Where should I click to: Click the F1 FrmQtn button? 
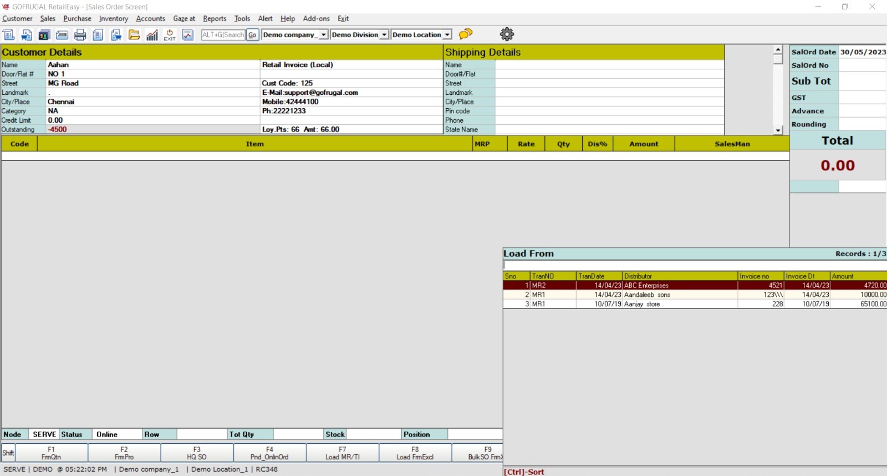(x=52, y=453)
